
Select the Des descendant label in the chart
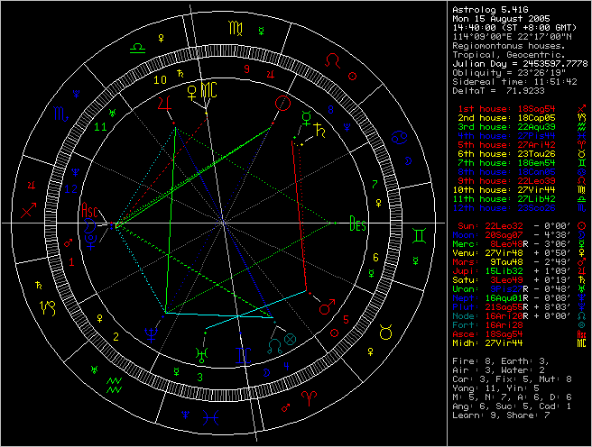point(357,225)
